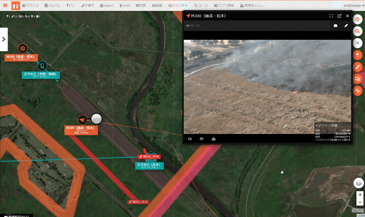The width and height of the screenshot is (365, 217).
Task: Open the Report menu item
Action: click(x=106, y=5)
